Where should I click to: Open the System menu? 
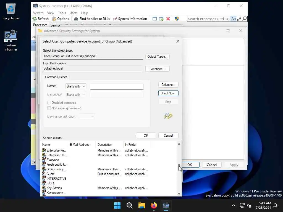tap(38, 13)
